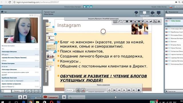Switch to the Chat mode tab
Screen dimensions: 183x103
tap(136, 14)
